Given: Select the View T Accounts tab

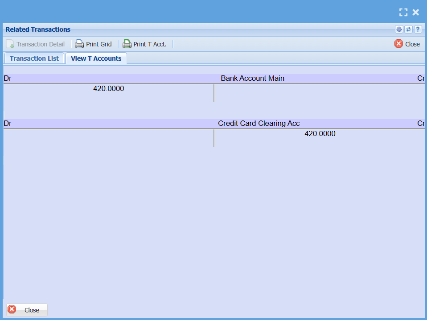Looking at the screenshot, I should (x=96, y=58).
